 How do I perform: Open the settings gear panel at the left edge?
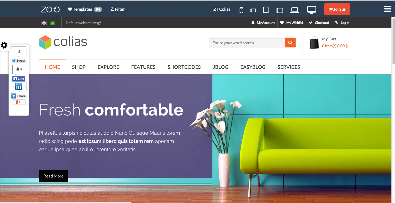tap(4, 45)
